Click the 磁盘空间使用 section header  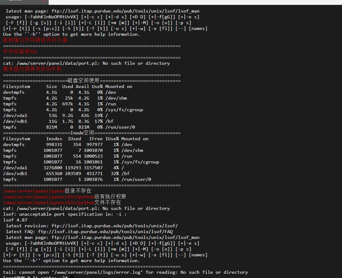[x=83, y=81]
